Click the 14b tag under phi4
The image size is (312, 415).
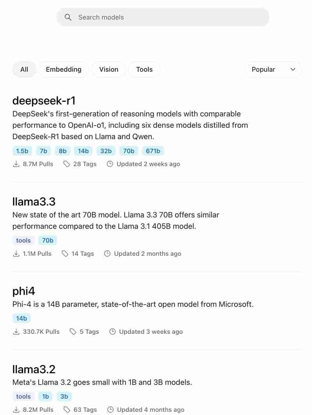pyautogui.click(x=21, y=318)
